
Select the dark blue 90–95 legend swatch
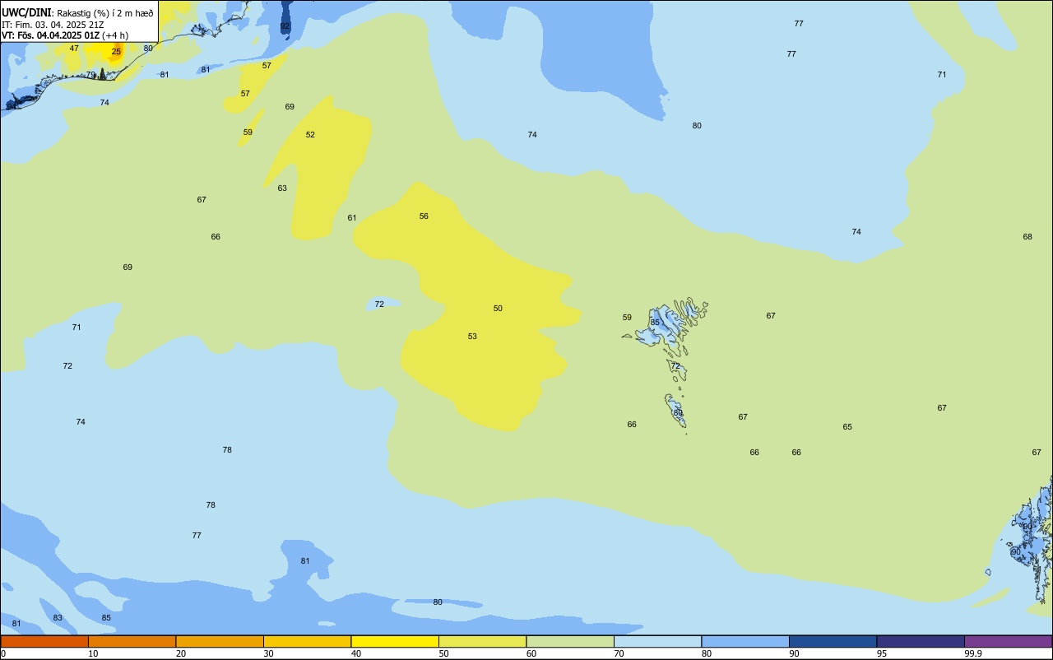tap(833, 641)
